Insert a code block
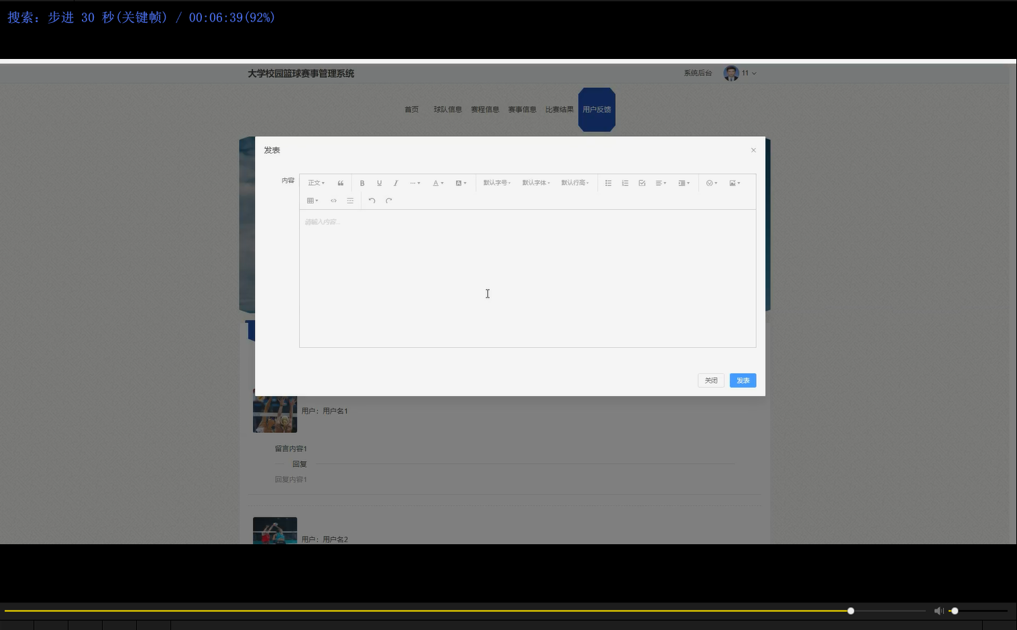 pyautogui.click(x=333, y=200)
